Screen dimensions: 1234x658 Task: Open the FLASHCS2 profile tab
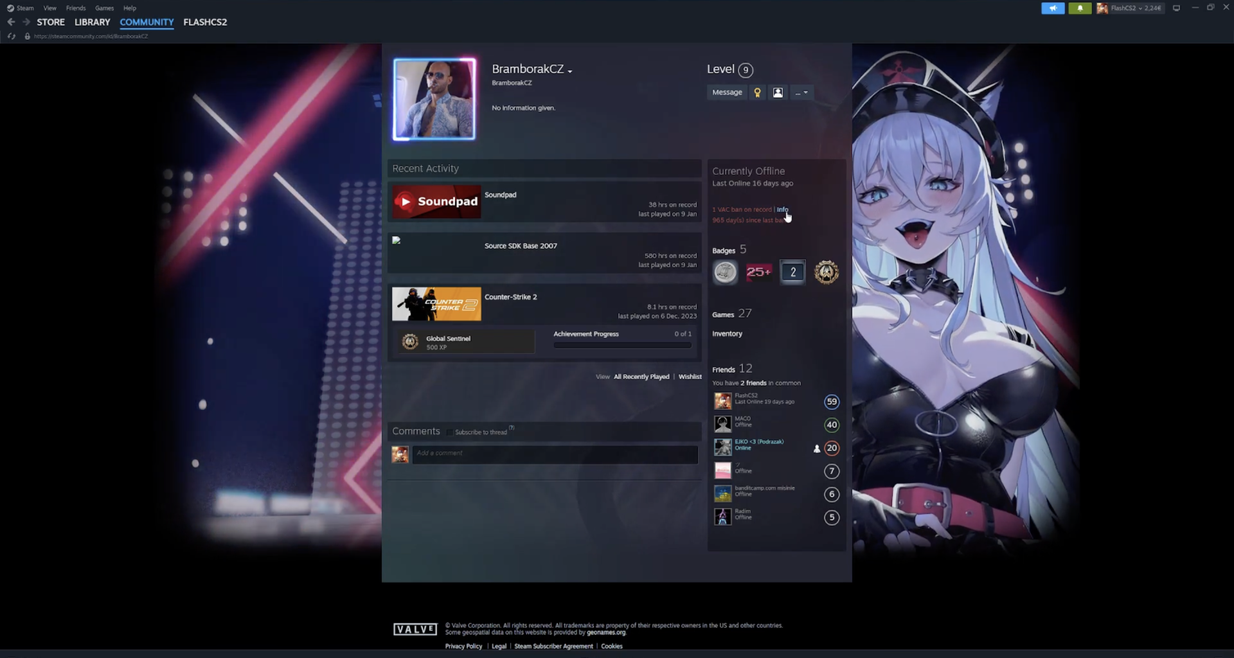click(x=205, y=22)
